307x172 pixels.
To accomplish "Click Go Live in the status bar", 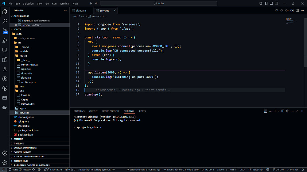I will [x=278, y=170].
